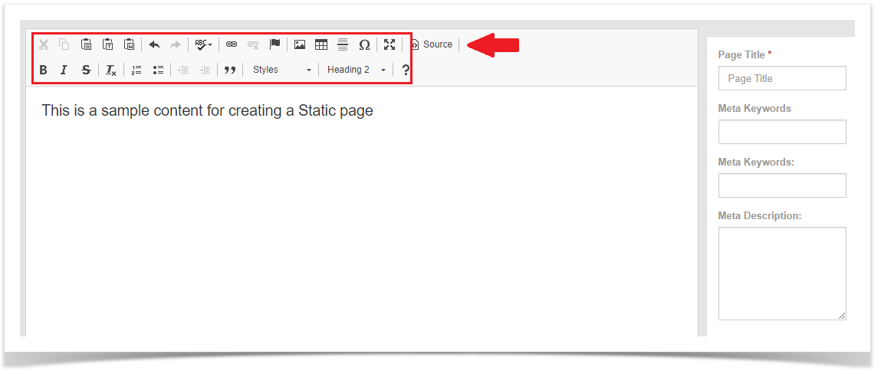Click Paste from Word icon

pos(130,44)
